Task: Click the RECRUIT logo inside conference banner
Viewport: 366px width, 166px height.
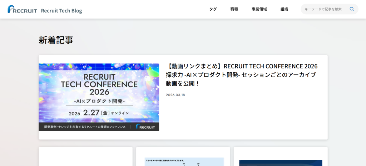Action: [145, 127]
